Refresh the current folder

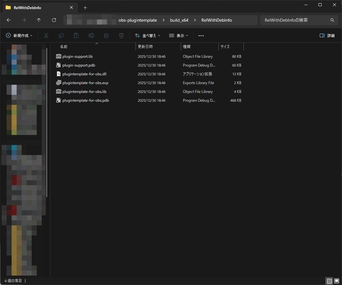(54, 20)
